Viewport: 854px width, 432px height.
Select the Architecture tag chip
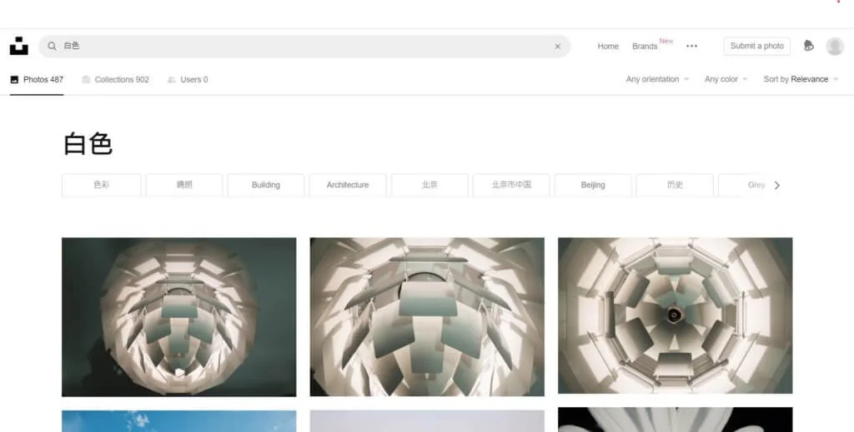[x=348, y=186]
